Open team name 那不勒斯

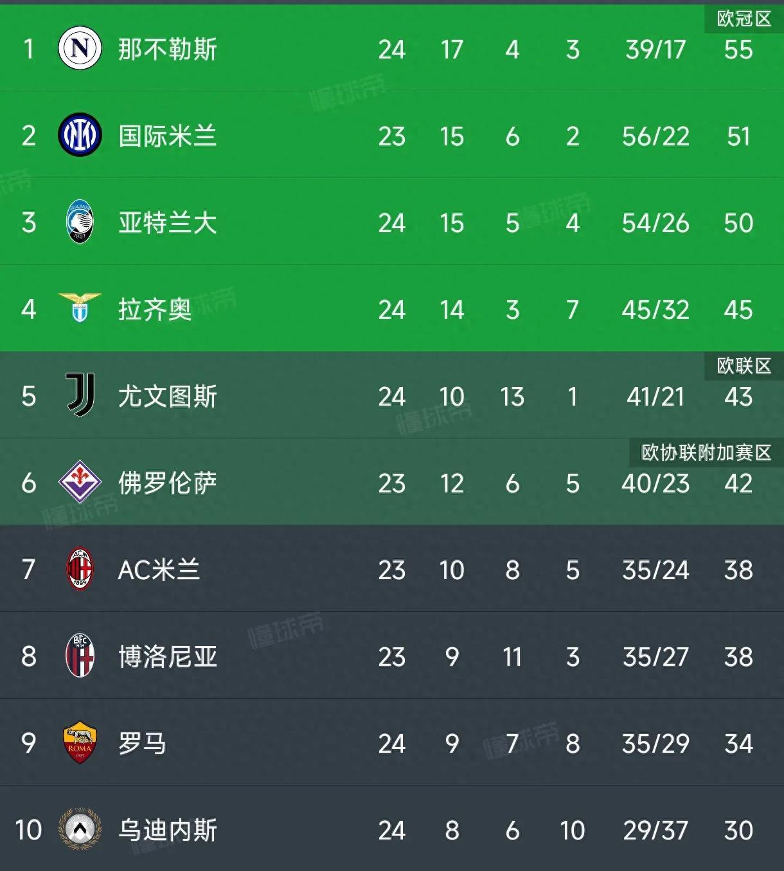(x=168, y=49)
